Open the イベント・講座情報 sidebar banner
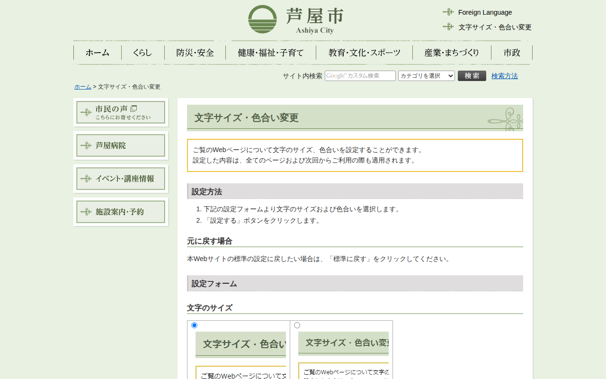Image resolution: width=606 pixels, height=379 pixels. pos(121,179)
